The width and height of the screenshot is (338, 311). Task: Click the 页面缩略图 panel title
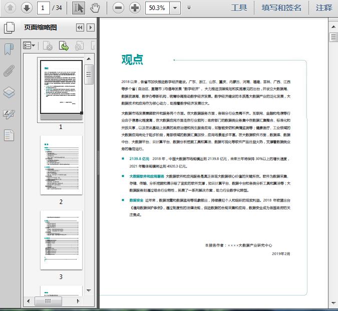click(41, 27)
